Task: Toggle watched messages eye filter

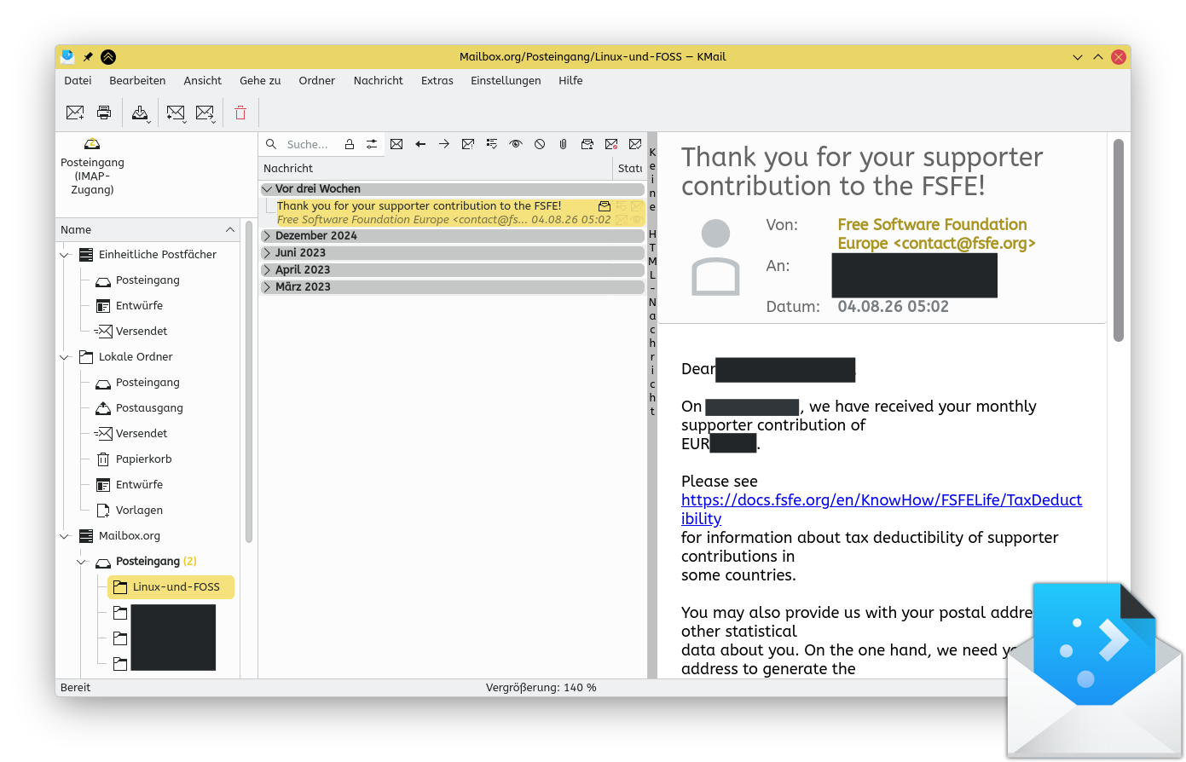Action: point(516,144)
